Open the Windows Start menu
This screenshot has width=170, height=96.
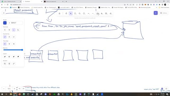click(2, 94)
